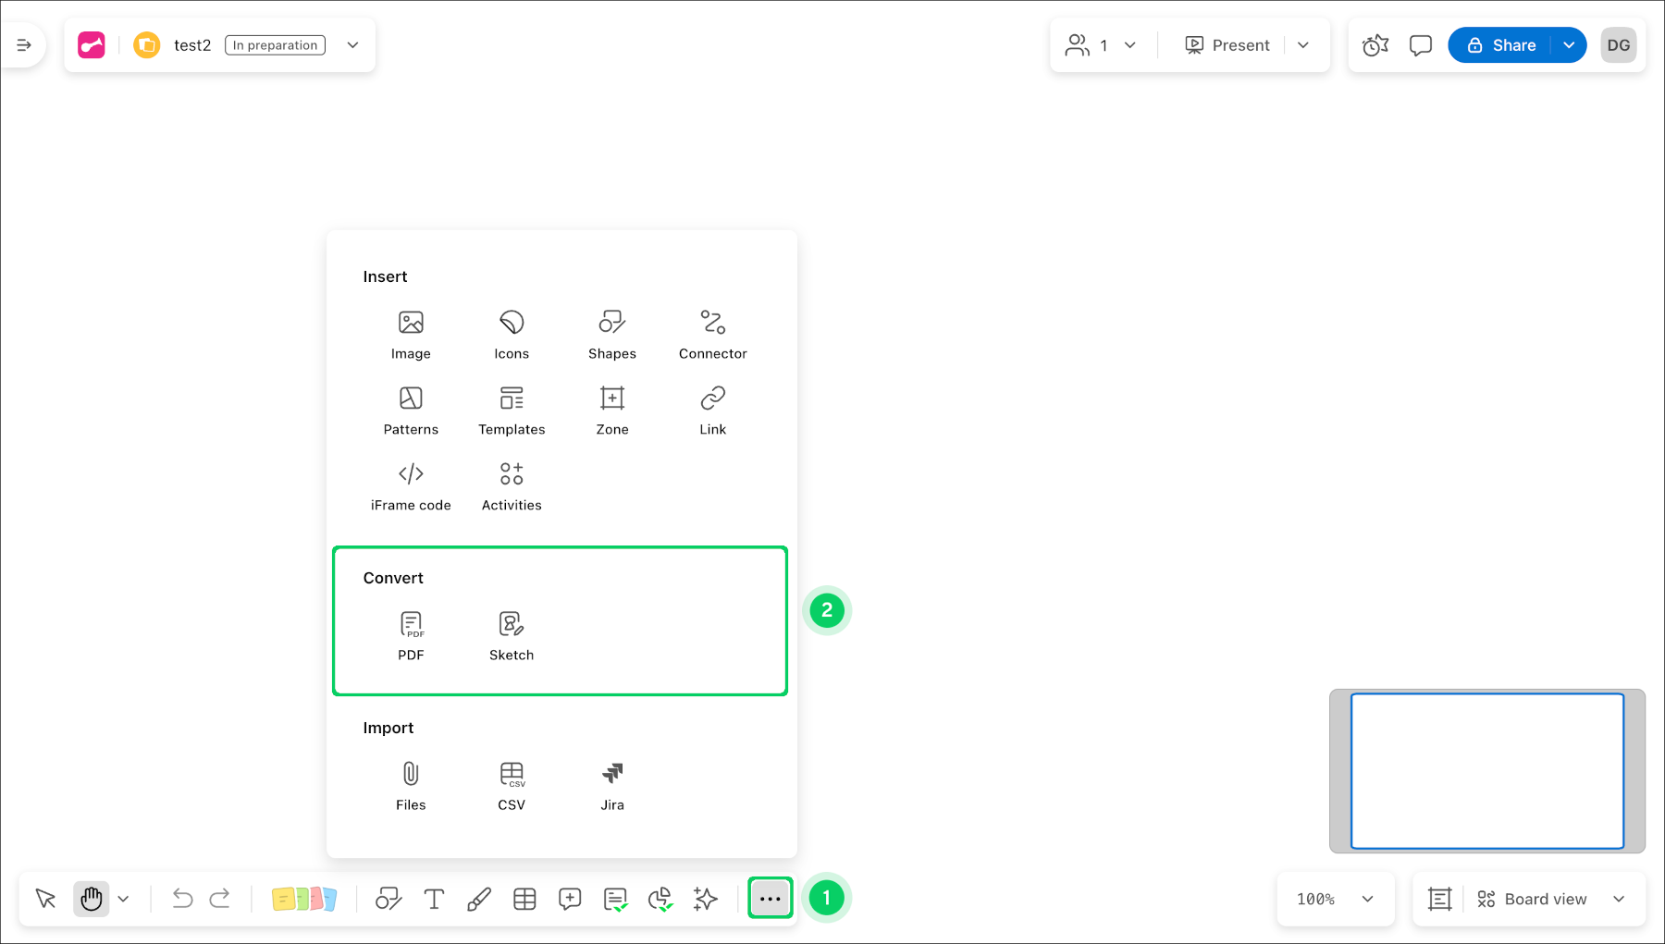Open the timer icon in the top bar
Viewport: 1665px width, 944px height.
1375,44
